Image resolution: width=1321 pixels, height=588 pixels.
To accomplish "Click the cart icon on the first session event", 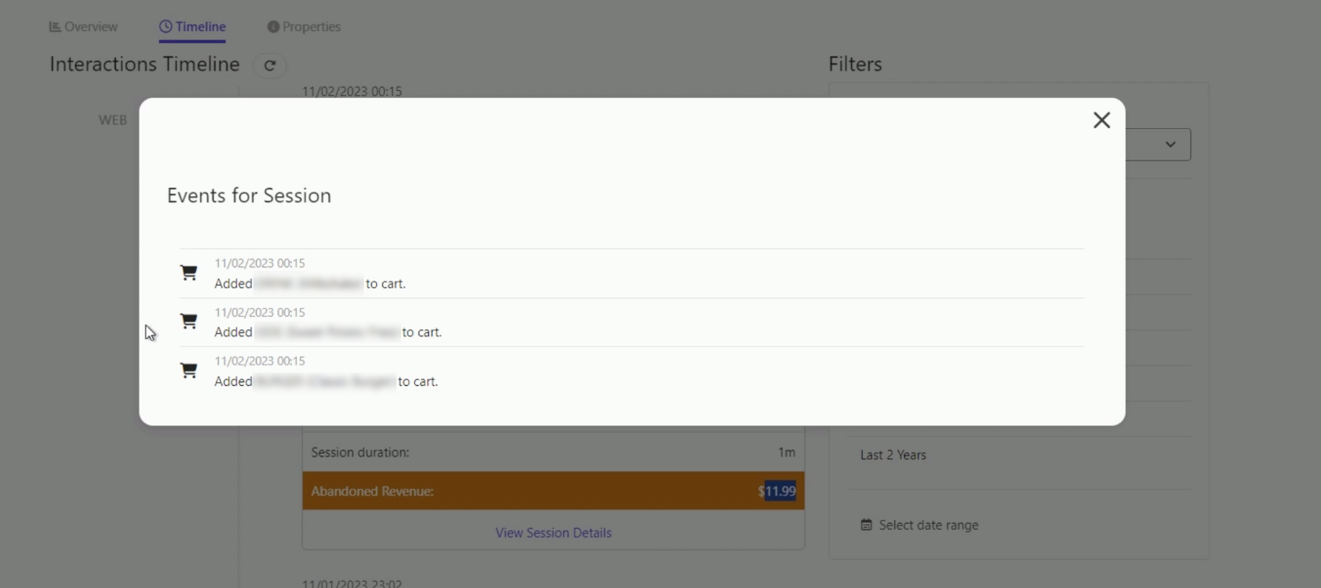I will point(188,273).
